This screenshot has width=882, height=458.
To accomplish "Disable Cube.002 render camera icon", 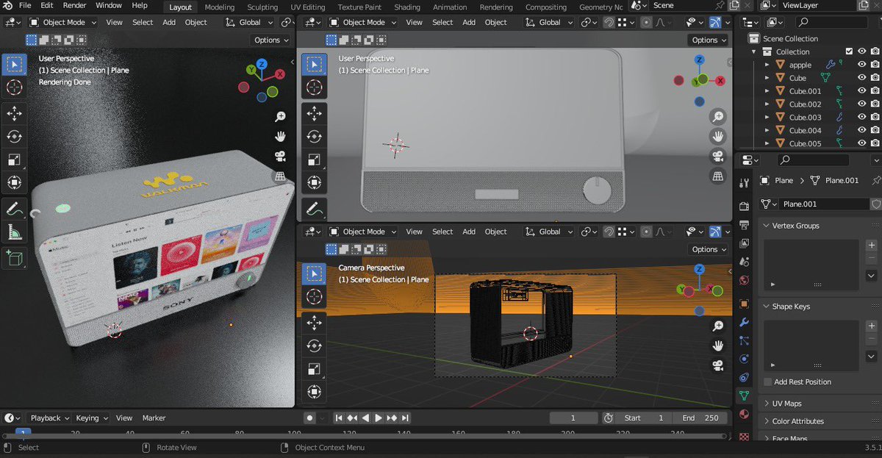I will coord(875,104).
